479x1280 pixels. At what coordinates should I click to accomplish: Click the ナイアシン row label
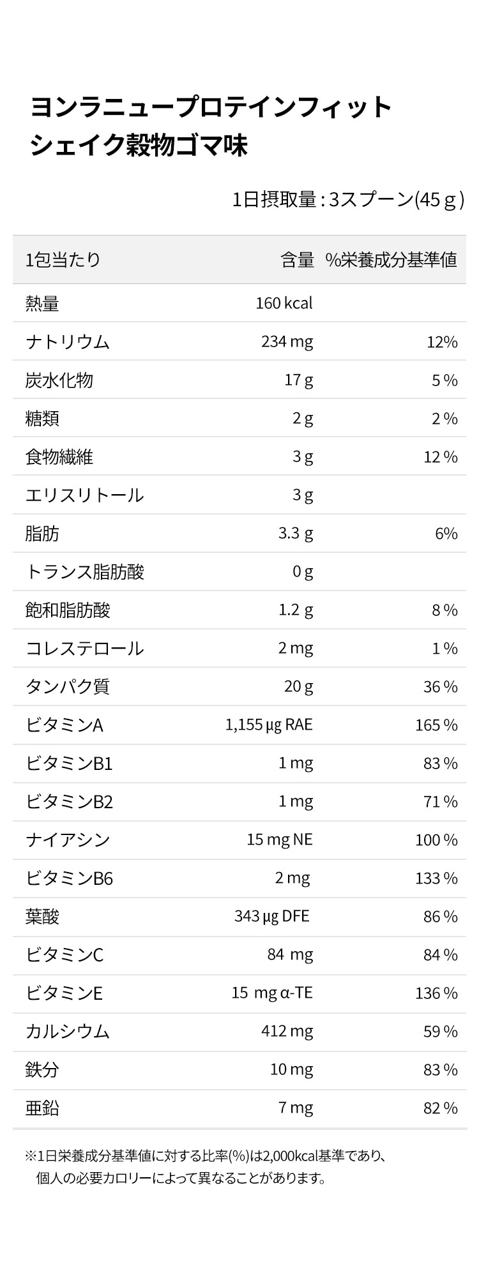[68, 840]
